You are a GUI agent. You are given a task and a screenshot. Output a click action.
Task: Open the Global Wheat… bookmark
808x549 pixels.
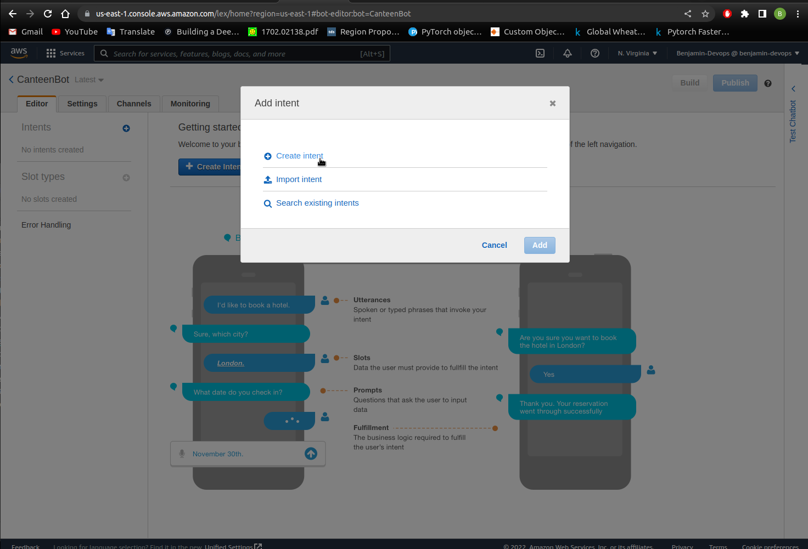click(610, 32)
